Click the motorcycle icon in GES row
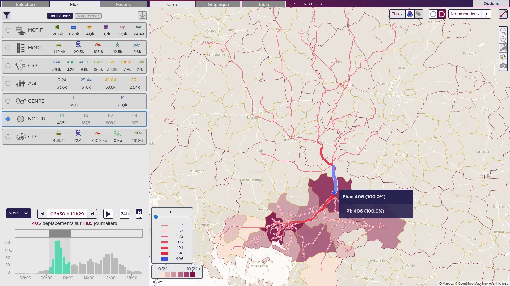 pos(98,133)
